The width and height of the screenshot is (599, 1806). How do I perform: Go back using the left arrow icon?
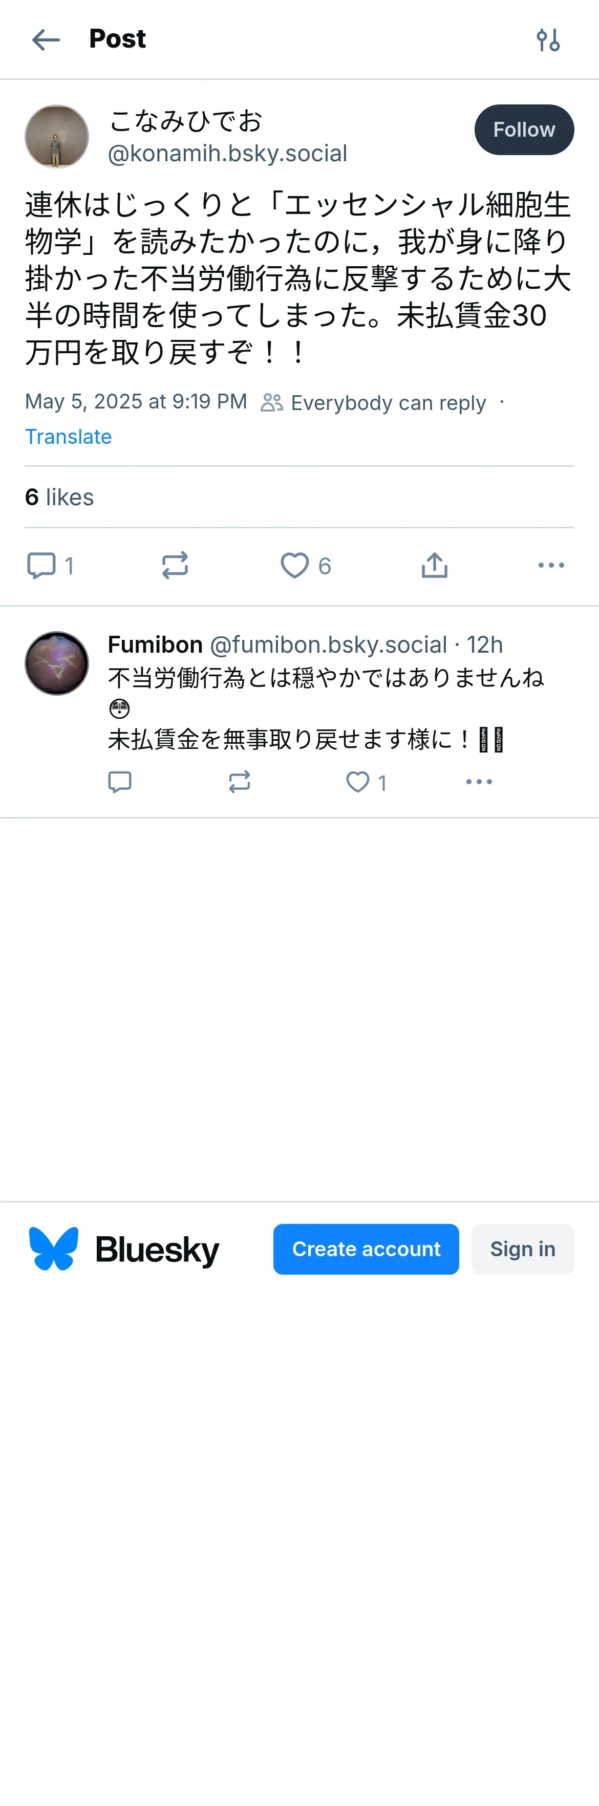pos(46,40)
